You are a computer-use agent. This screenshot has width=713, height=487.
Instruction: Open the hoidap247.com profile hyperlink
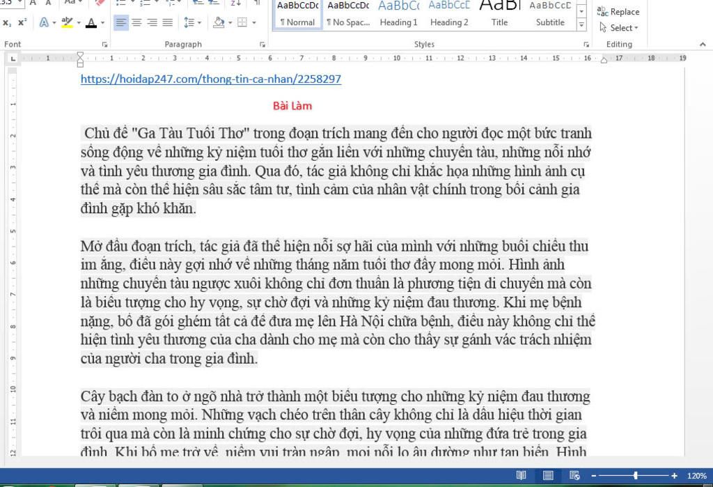(x=211, y=79)
